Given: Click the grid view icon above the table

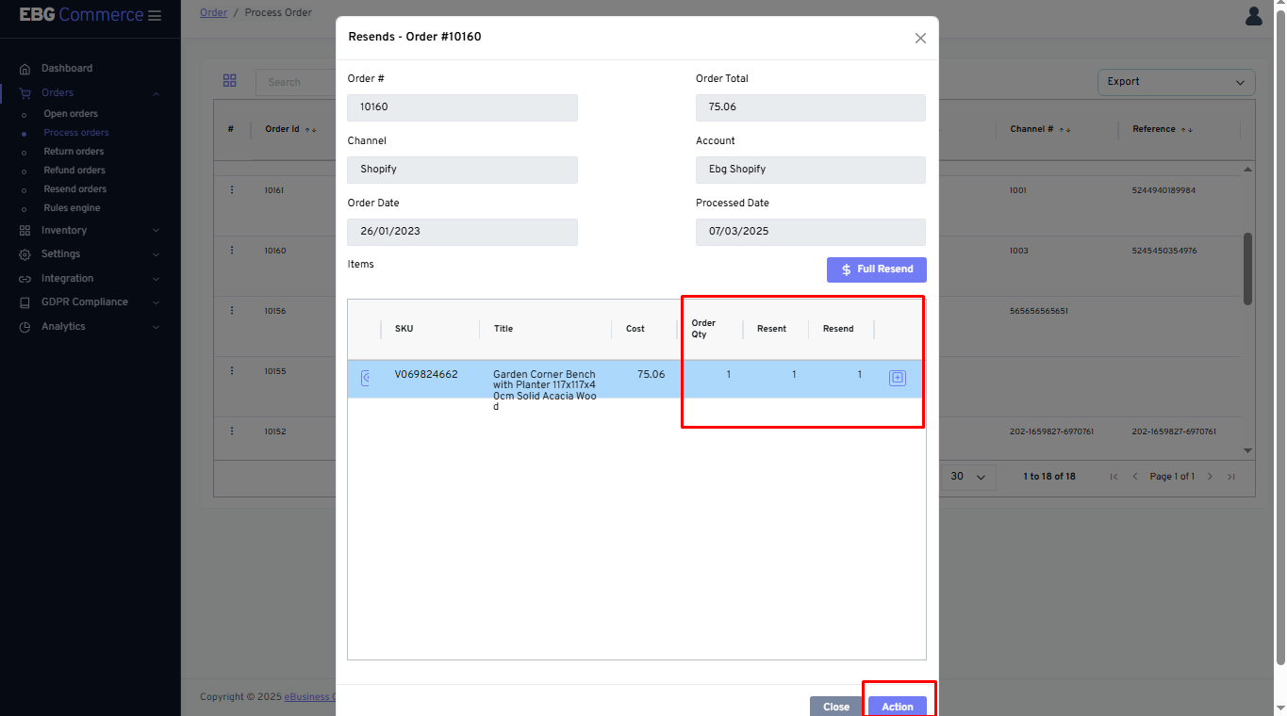Looking at the screenshot, I should click(x=230, y=81).
